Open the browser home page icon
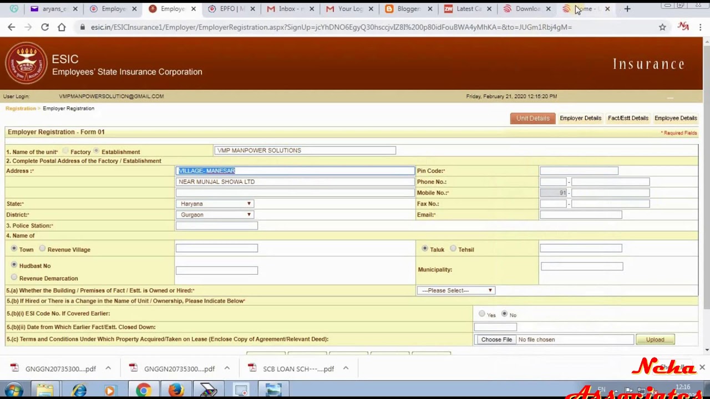The width and height of the screenshot is (710, 399). click(62, 27)
